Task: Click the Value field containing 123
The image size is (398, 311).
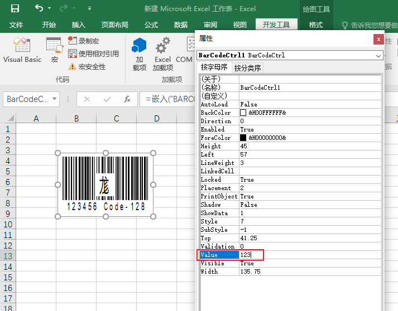Action: point(310,255)
